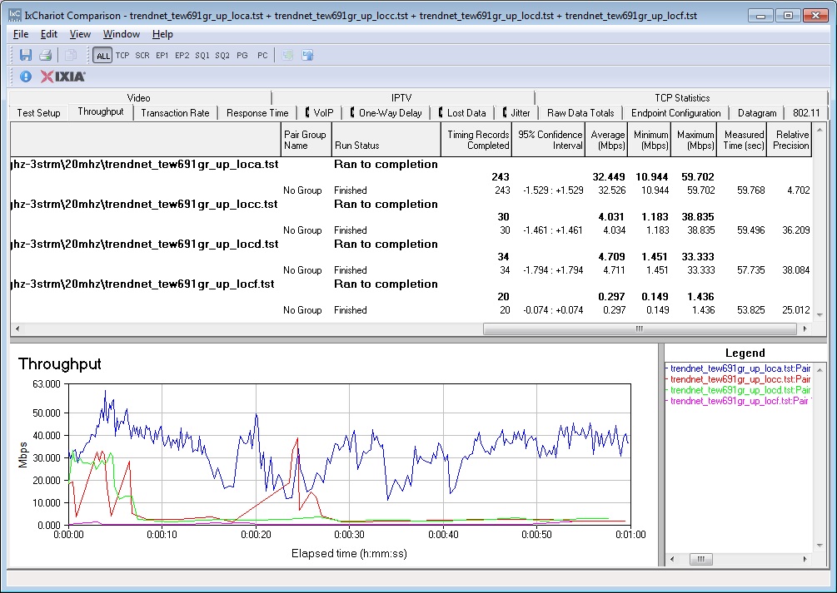Open the TCP Statistics tab group
The width and height of the screenshot is (837, 593).
tap(682, 97)
